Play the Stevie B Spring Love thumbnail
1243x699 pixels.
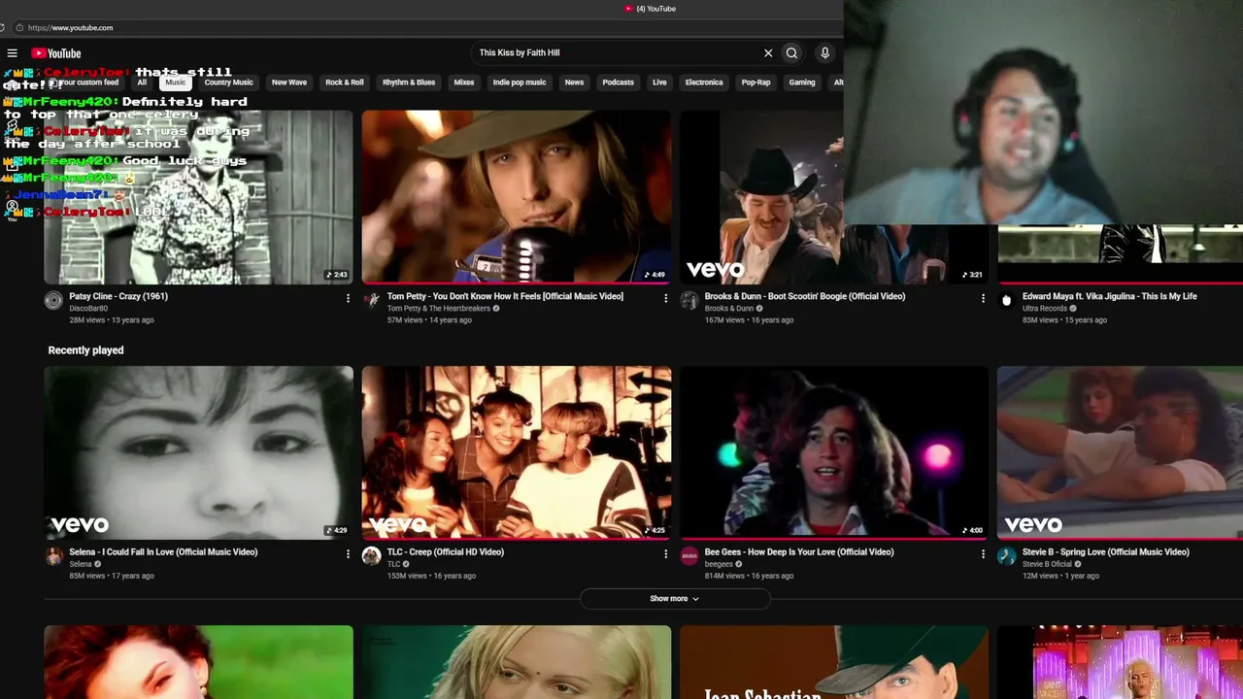point(1120,452)
